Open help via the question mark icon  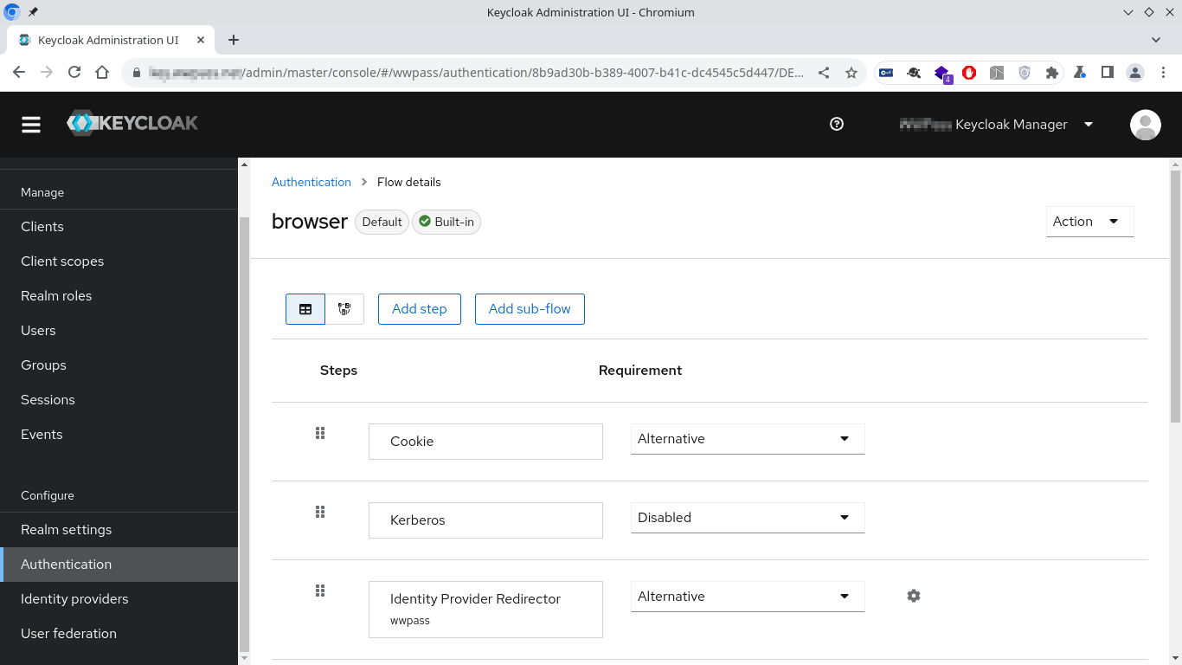point(836,124)
